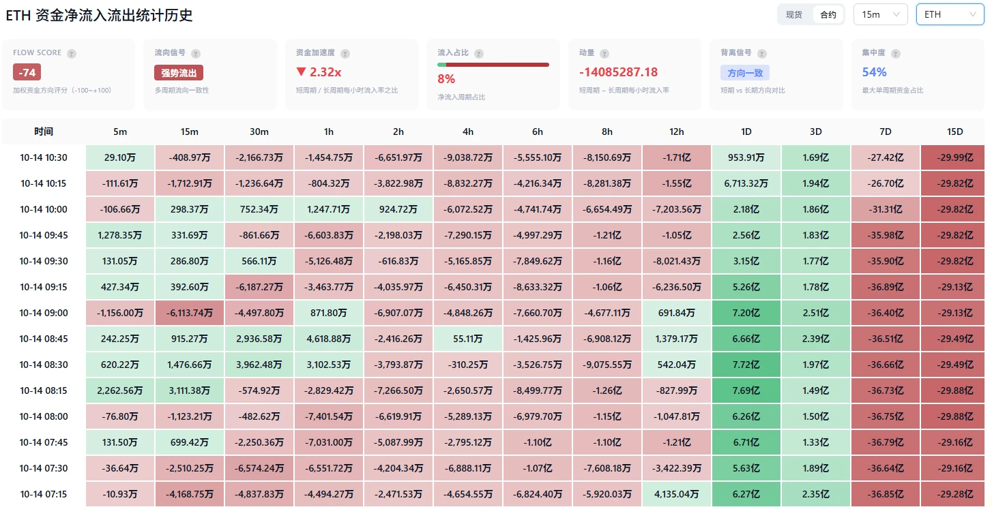This screenshot has height=507, width=992.
Task: Click help icon beside 背离信号
Action: (762, 54)
